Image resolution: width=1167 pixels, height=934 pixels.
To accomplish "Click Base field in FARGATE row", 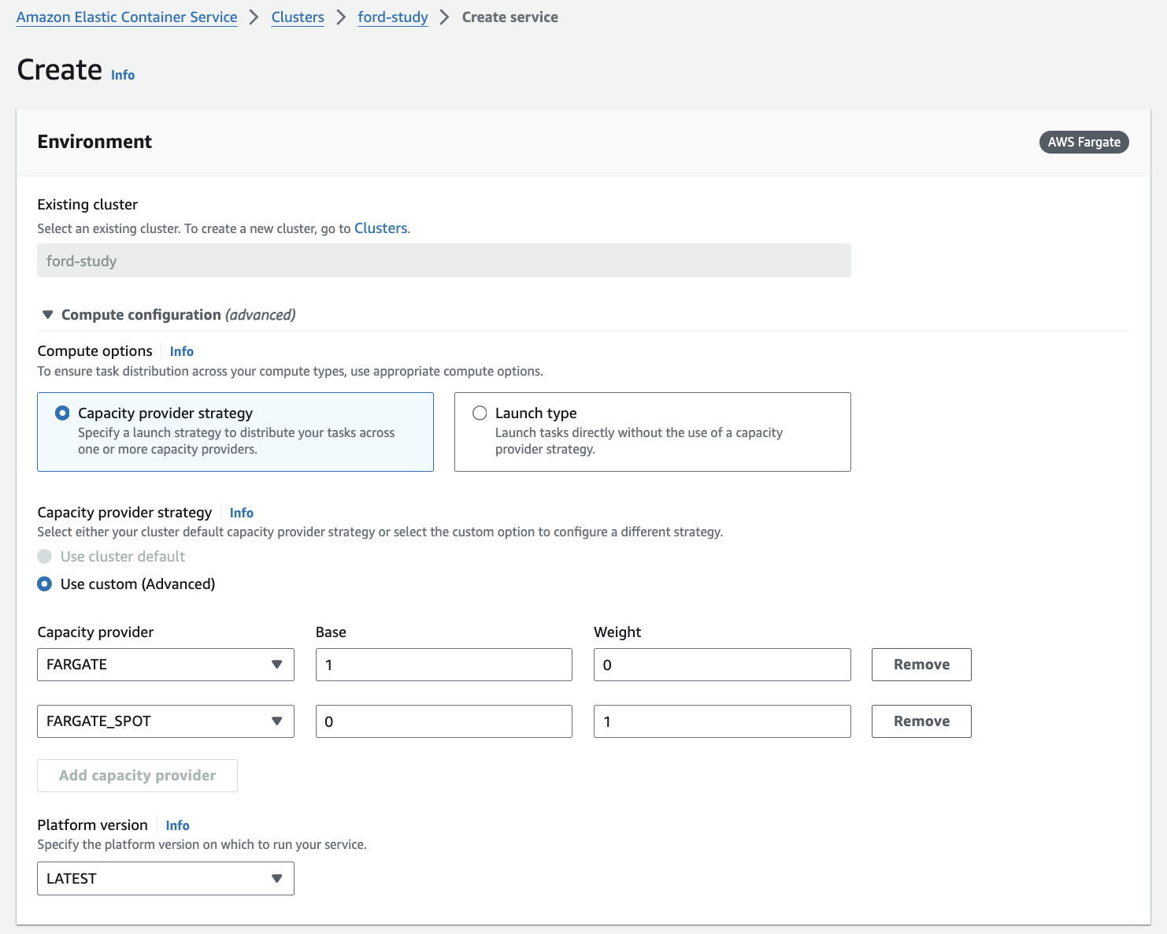I will [444, 665].
